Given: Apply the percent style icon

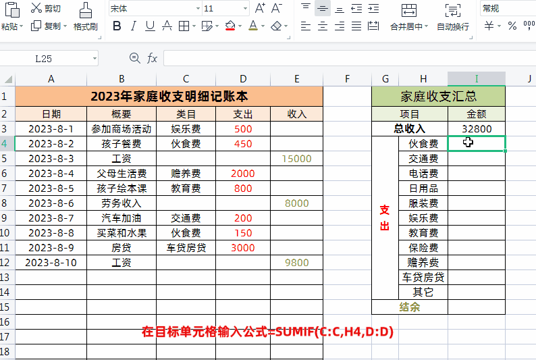Looking at the screenshot, I should pos(512,26).
